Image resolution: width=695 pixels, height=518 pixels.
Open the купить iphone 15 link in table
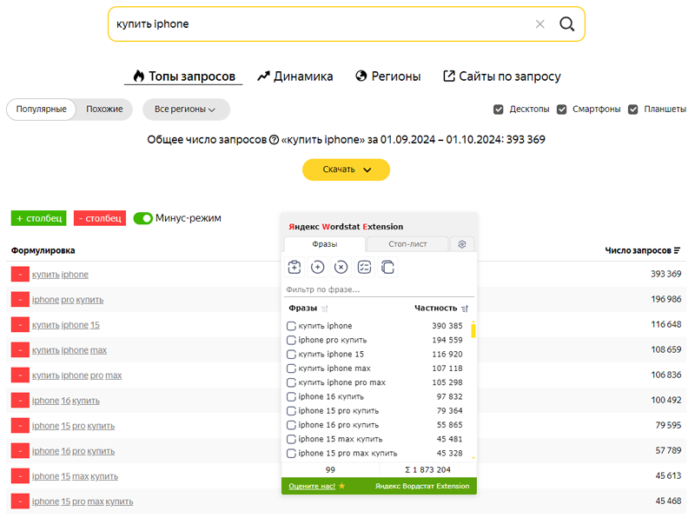[x=66, y=325]
